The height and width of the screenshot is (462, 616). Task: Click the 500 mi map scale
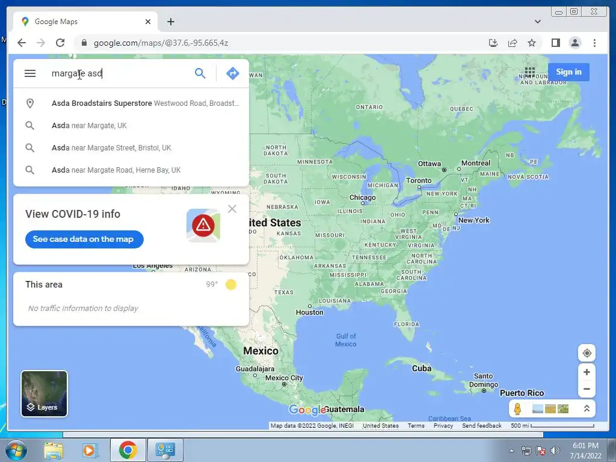click(x=552, y=425)
